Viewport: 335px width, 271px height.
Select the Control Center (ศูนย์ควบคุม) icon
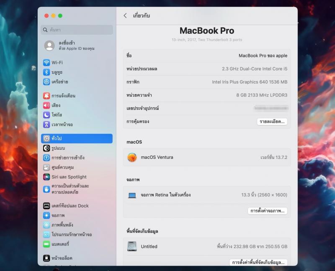(x=46, y=167)
